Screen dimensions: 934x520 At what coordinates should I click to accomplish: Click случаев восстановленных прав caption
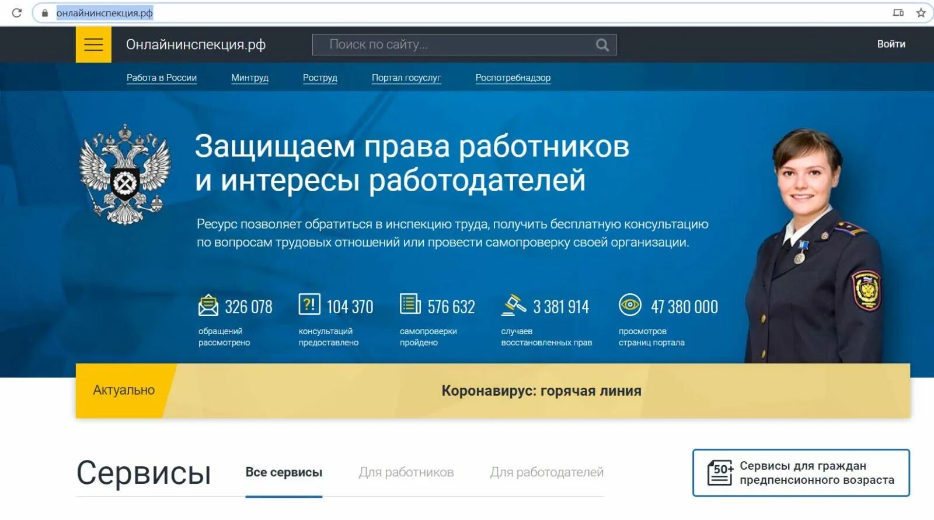pos(546,337)
